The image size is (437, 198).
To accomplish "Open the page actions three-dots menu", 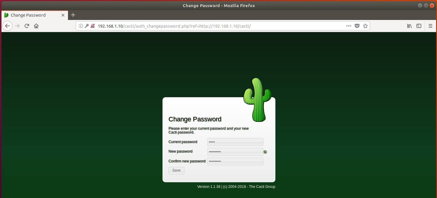I will pyautogui.click(x=349, y=26).
